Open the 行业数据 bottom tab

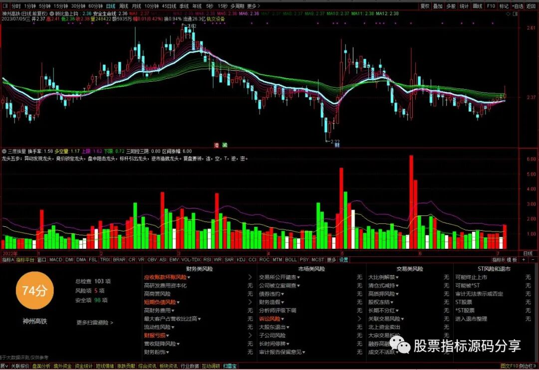click(190, 366)
